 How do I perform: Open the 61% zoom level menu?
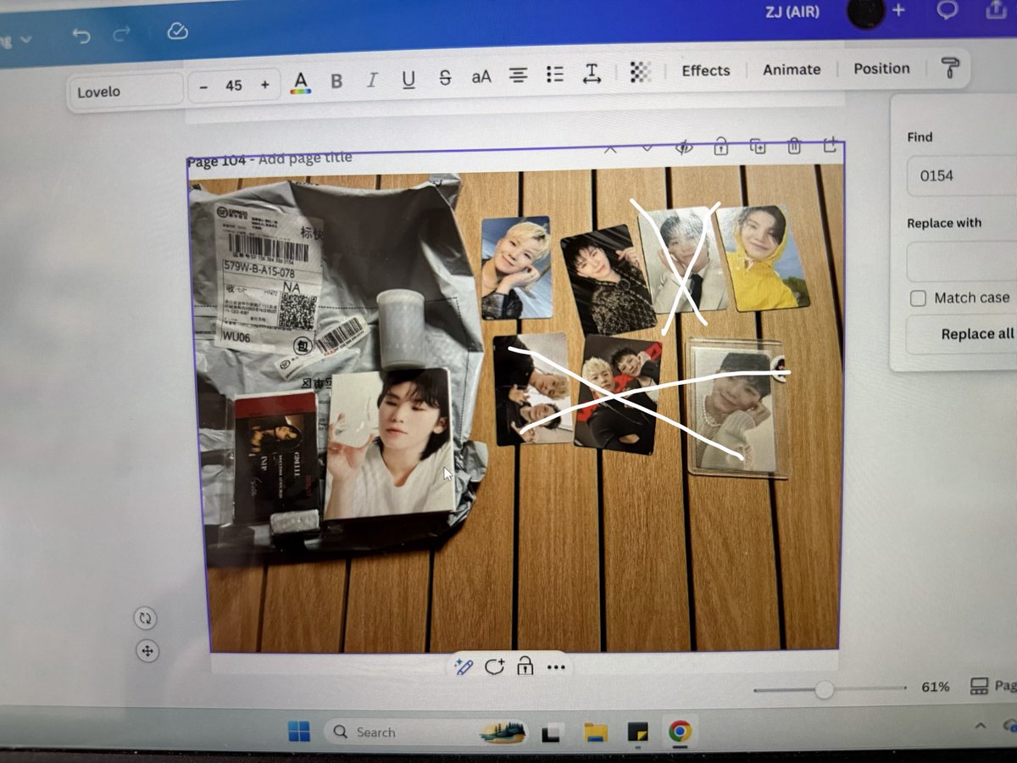(x=936, y=687)
